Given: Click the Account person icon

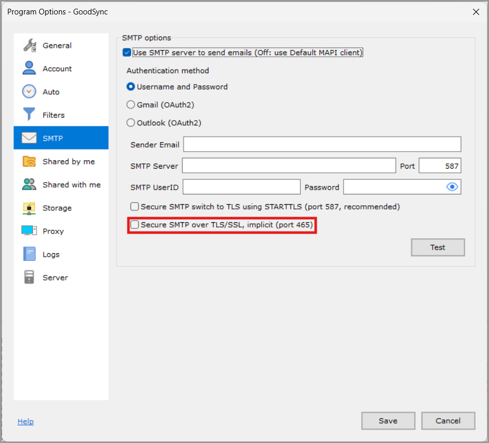Looking at the screenshot, I should pyautogui.click(x=29, y=68).
